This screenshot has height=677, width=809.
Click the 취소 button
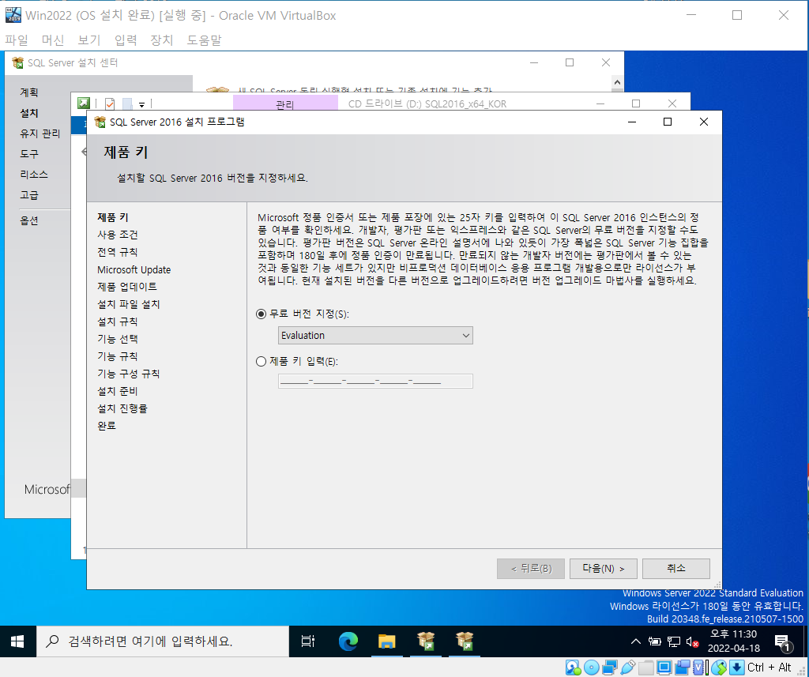tap(676, 569)
